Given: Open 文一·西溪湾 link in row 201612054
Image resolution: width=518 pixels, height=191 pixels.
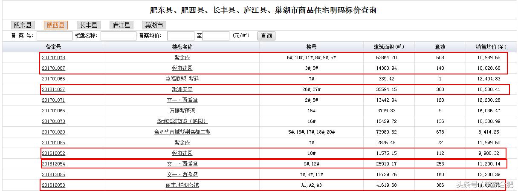Looking at the screenshot, I should [x=182, y=164].
